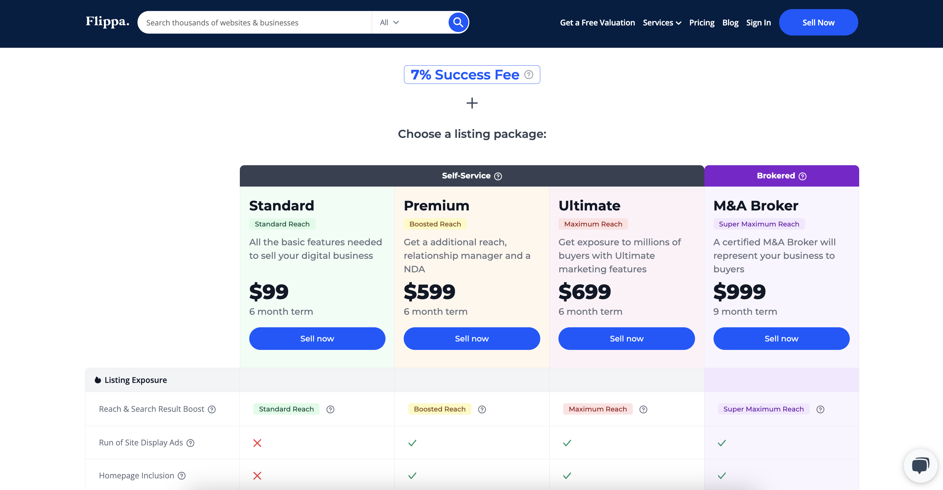Viewport: 943px width, 490px height.
Task: Click Get a Free Valuation link
Action: pyautogui.click(x=597, y=22)
